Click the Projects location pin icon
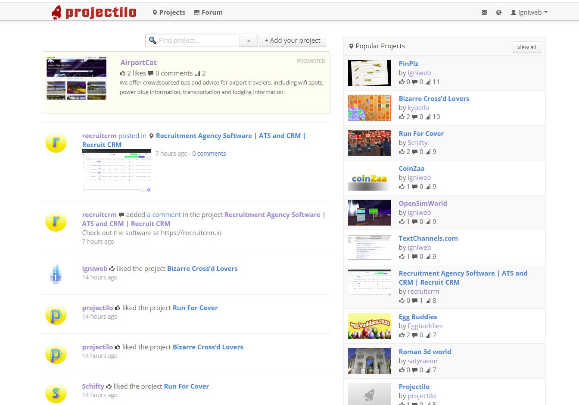 click(x=155, y=12)
